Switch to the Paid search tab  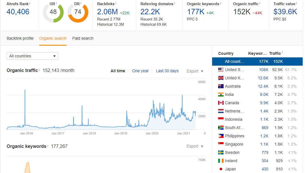tap(83, 38)
